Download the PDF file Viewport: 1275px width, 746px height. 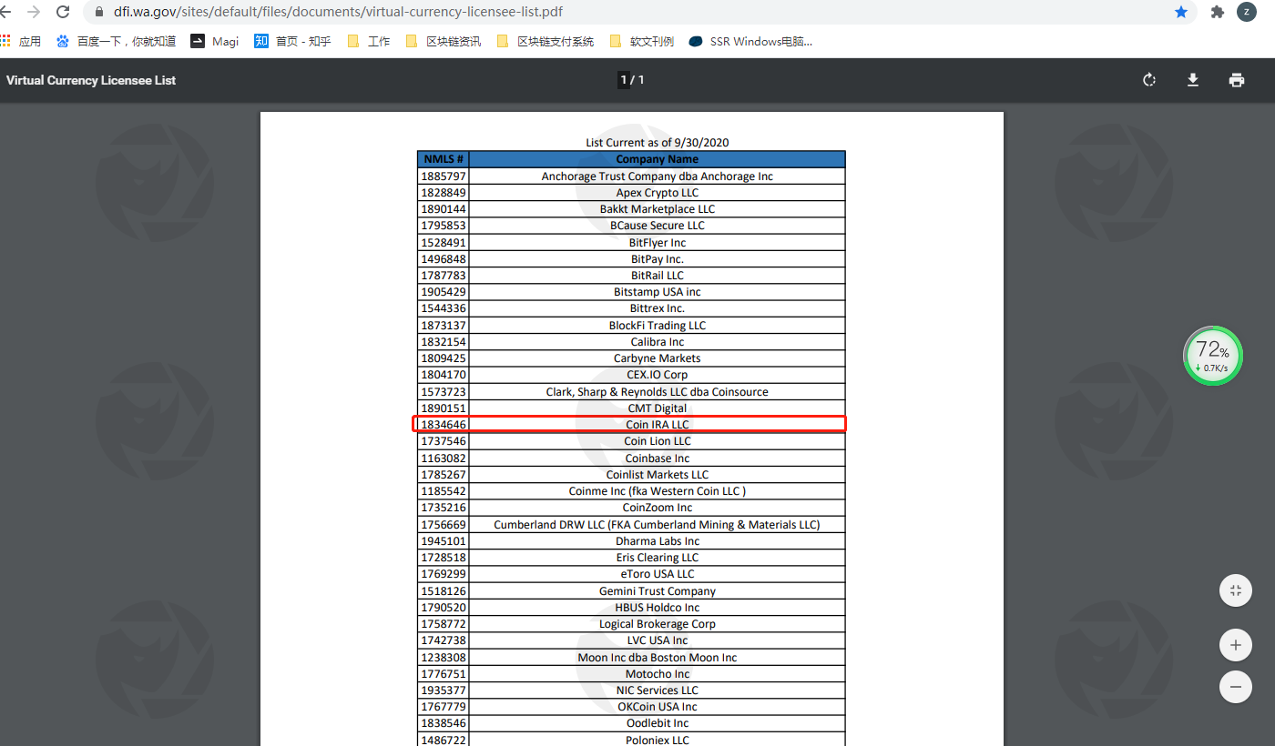pyautogui.click(x=1192, y=80)
